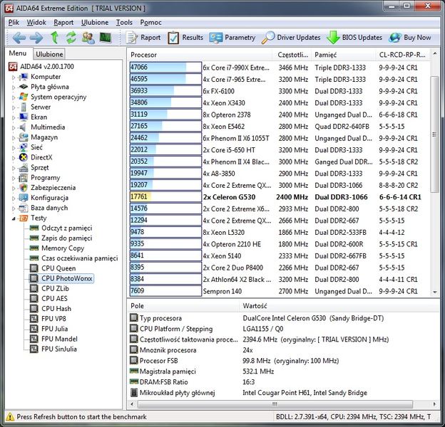Click BIOS Updates in toolbar

[x=354, y=38]
